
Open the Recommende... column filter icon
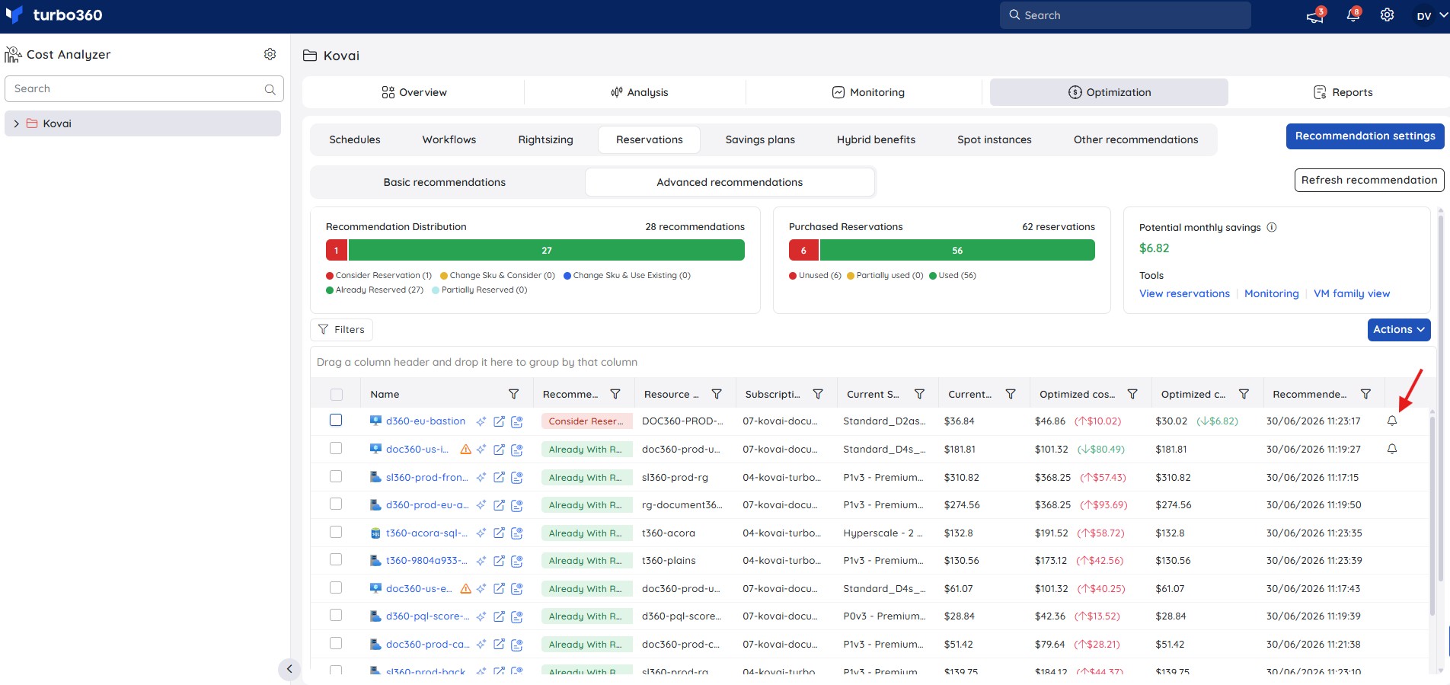1365,394
